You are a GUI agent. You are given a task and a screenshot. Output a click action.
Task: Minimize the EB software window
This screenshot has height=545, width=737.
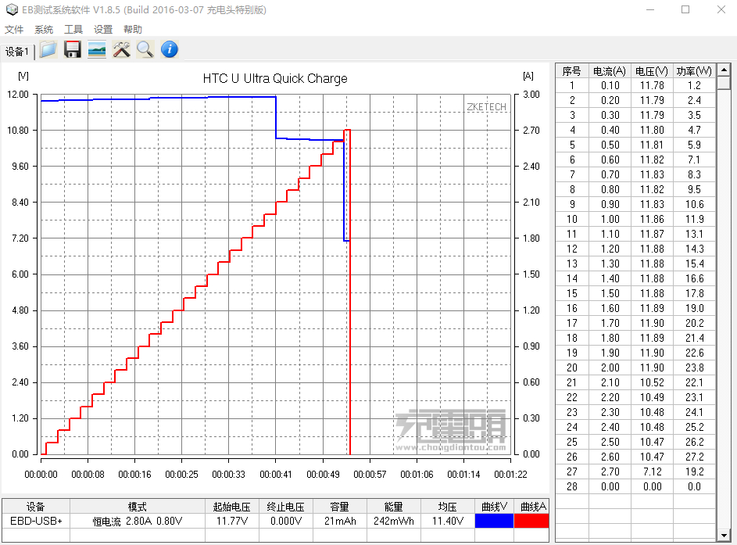pyautogui.click(x=650, y=9)
